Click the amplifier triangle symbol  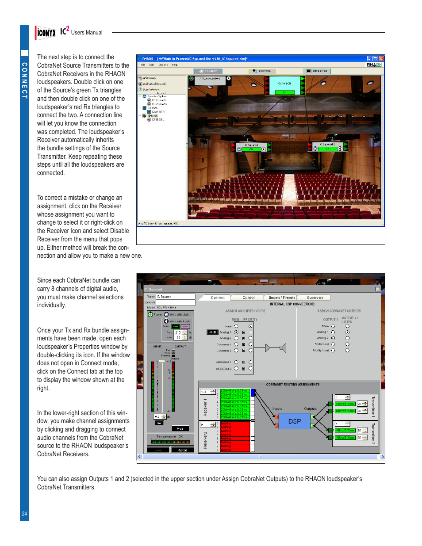click(x=268, y=348)
